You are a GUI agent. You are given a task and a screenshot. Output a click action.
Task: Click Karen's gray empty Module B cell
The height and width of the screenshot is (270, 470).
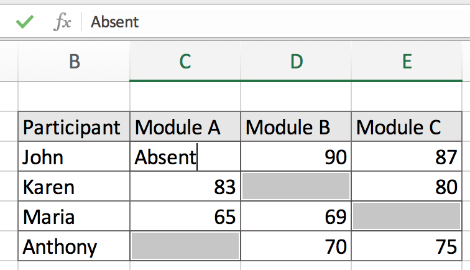pos(296,187)
